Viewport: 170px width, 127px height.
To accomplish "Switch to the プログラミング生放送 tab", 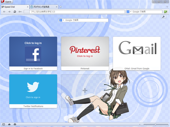I will tap(44, 7).
